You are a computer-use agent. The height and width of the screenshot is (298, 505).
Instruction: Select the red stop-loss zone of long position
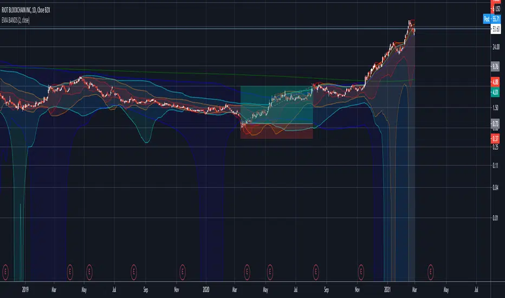[277, 132]
